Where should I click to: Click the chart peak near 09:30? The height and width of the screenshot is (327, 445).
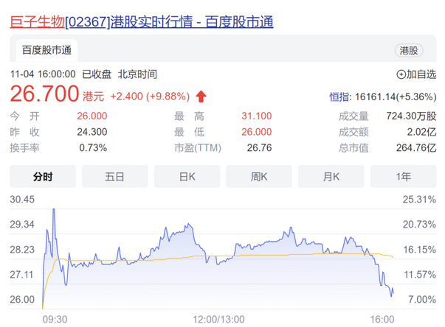point(54,210)
